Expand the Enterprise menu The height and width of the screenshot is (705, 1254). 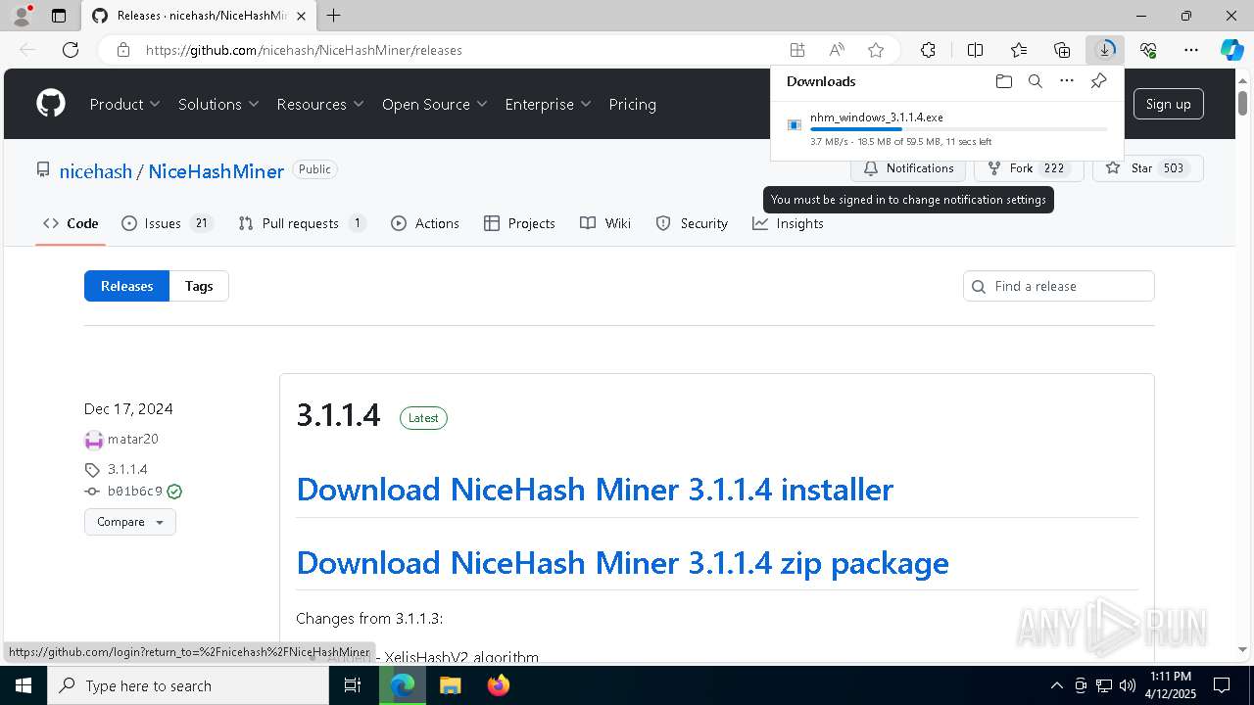pos(548,104)
